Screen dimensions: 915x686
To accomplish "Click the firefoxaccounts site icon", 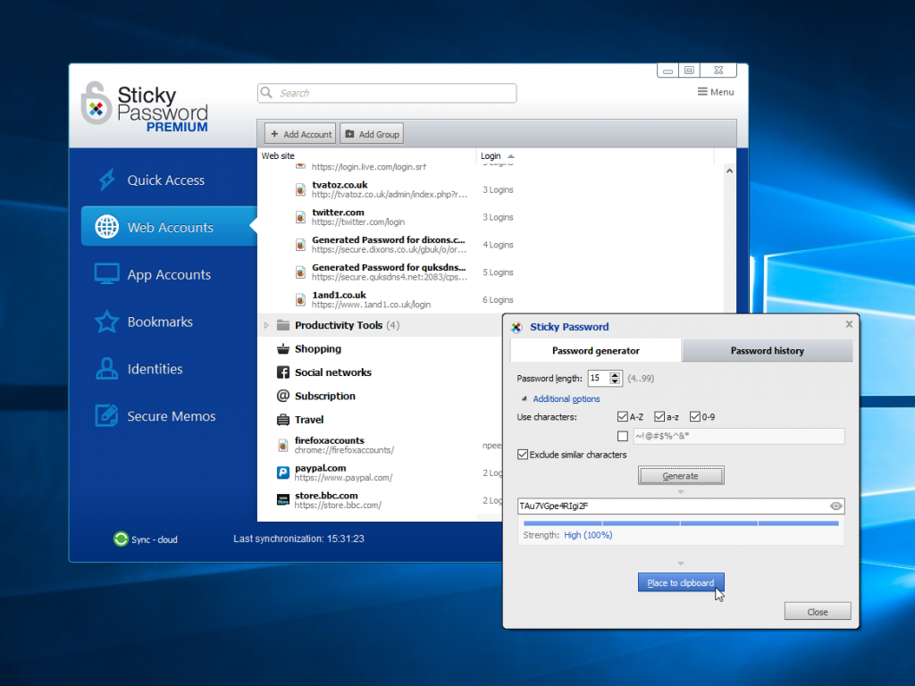I will tap(283, 445).
